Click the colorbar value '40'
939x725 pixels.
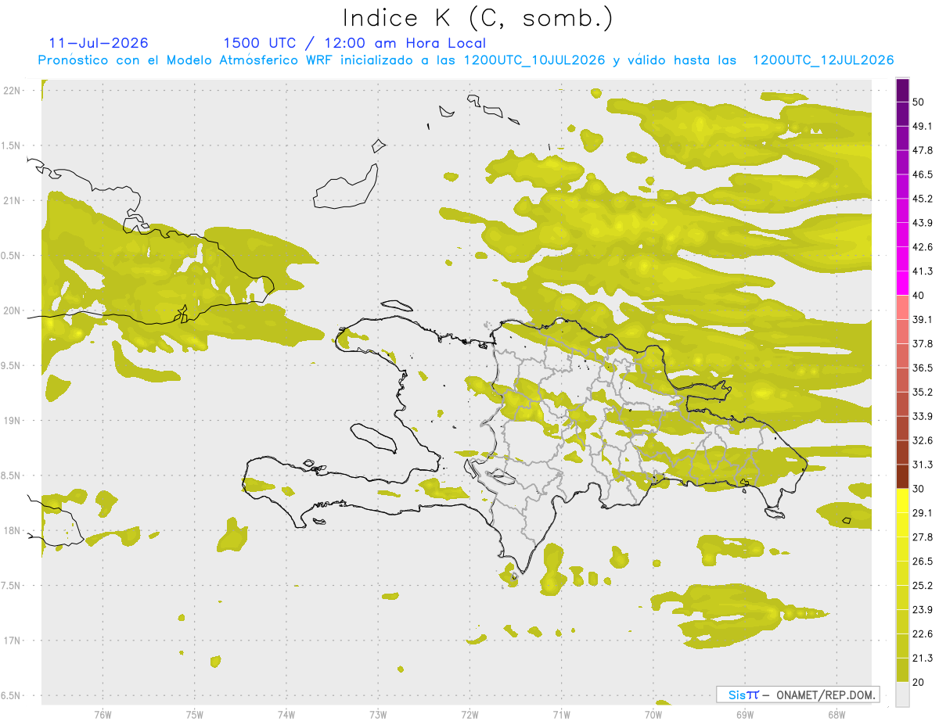[x=919, y=296]
